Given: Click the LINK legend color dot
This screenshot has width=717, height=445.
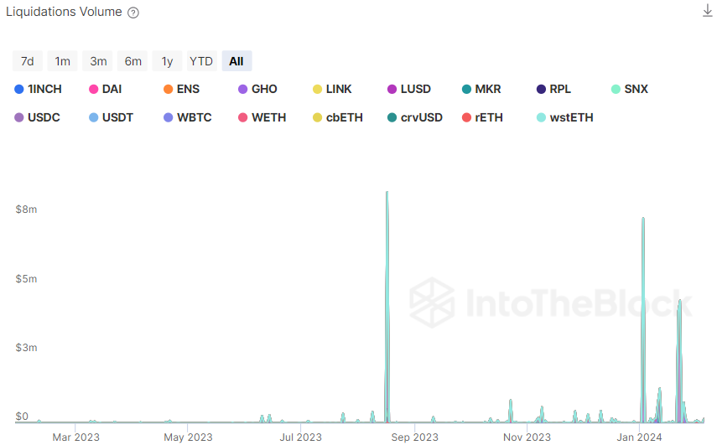Looking at the screenshot, I should point(317,89).
